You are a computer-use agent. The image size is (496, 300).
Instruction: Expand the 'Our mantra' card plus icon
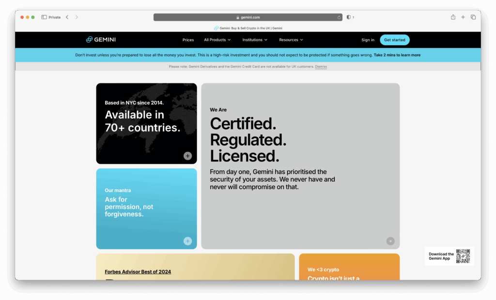pyautogui.click(x=187, y=241)
